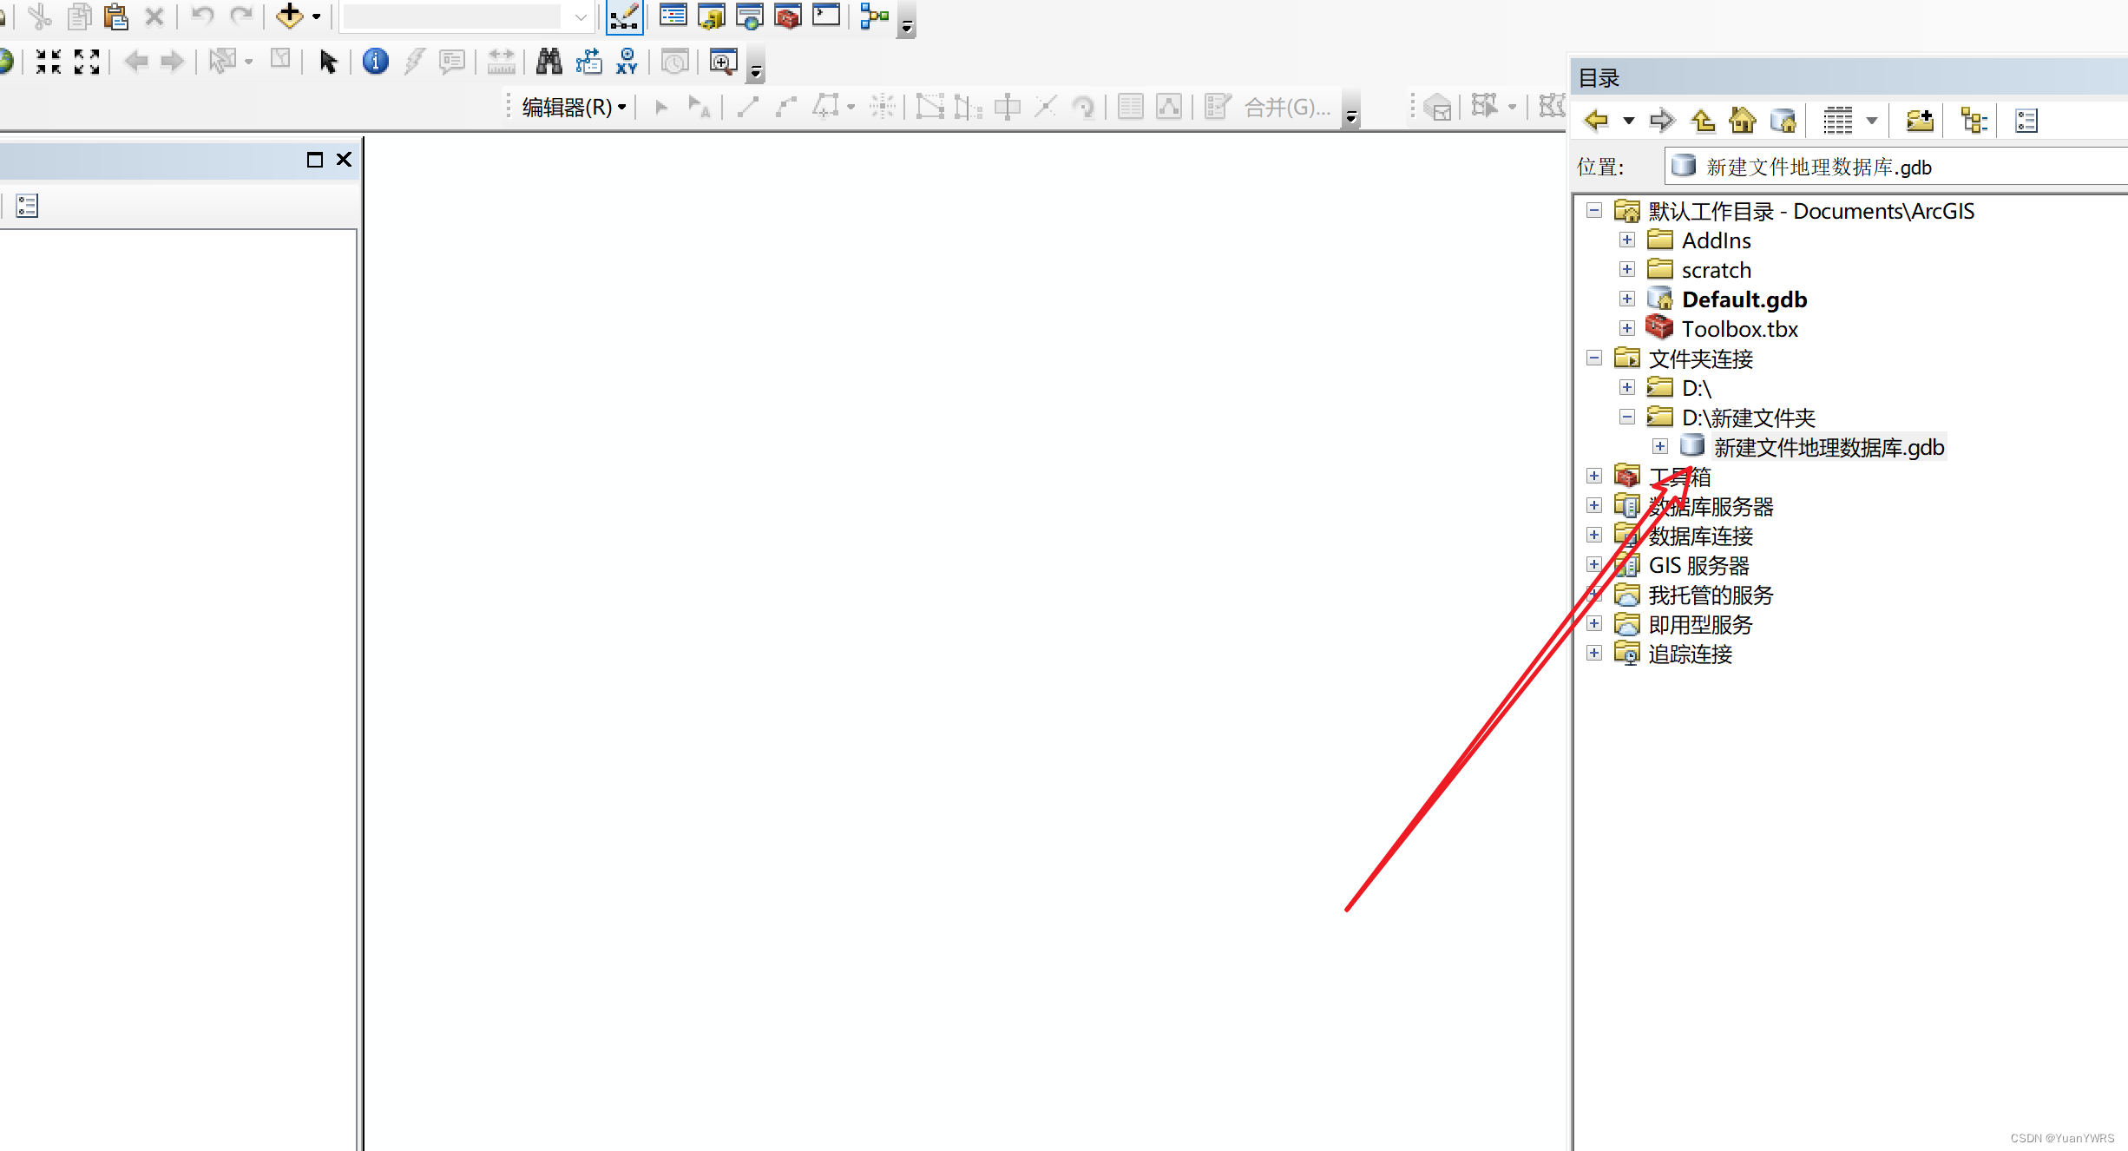
Task: Open the Find Route tool
Action: click(x=588, y=62)
